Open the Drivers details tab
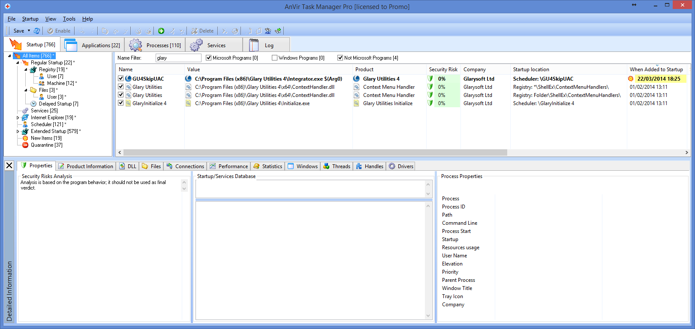Viewport: 695px width, 329px height. [x=401, y=166]
